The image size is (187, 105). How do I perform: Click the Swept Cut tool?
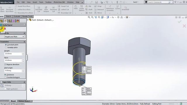click(x=63, y=6)
